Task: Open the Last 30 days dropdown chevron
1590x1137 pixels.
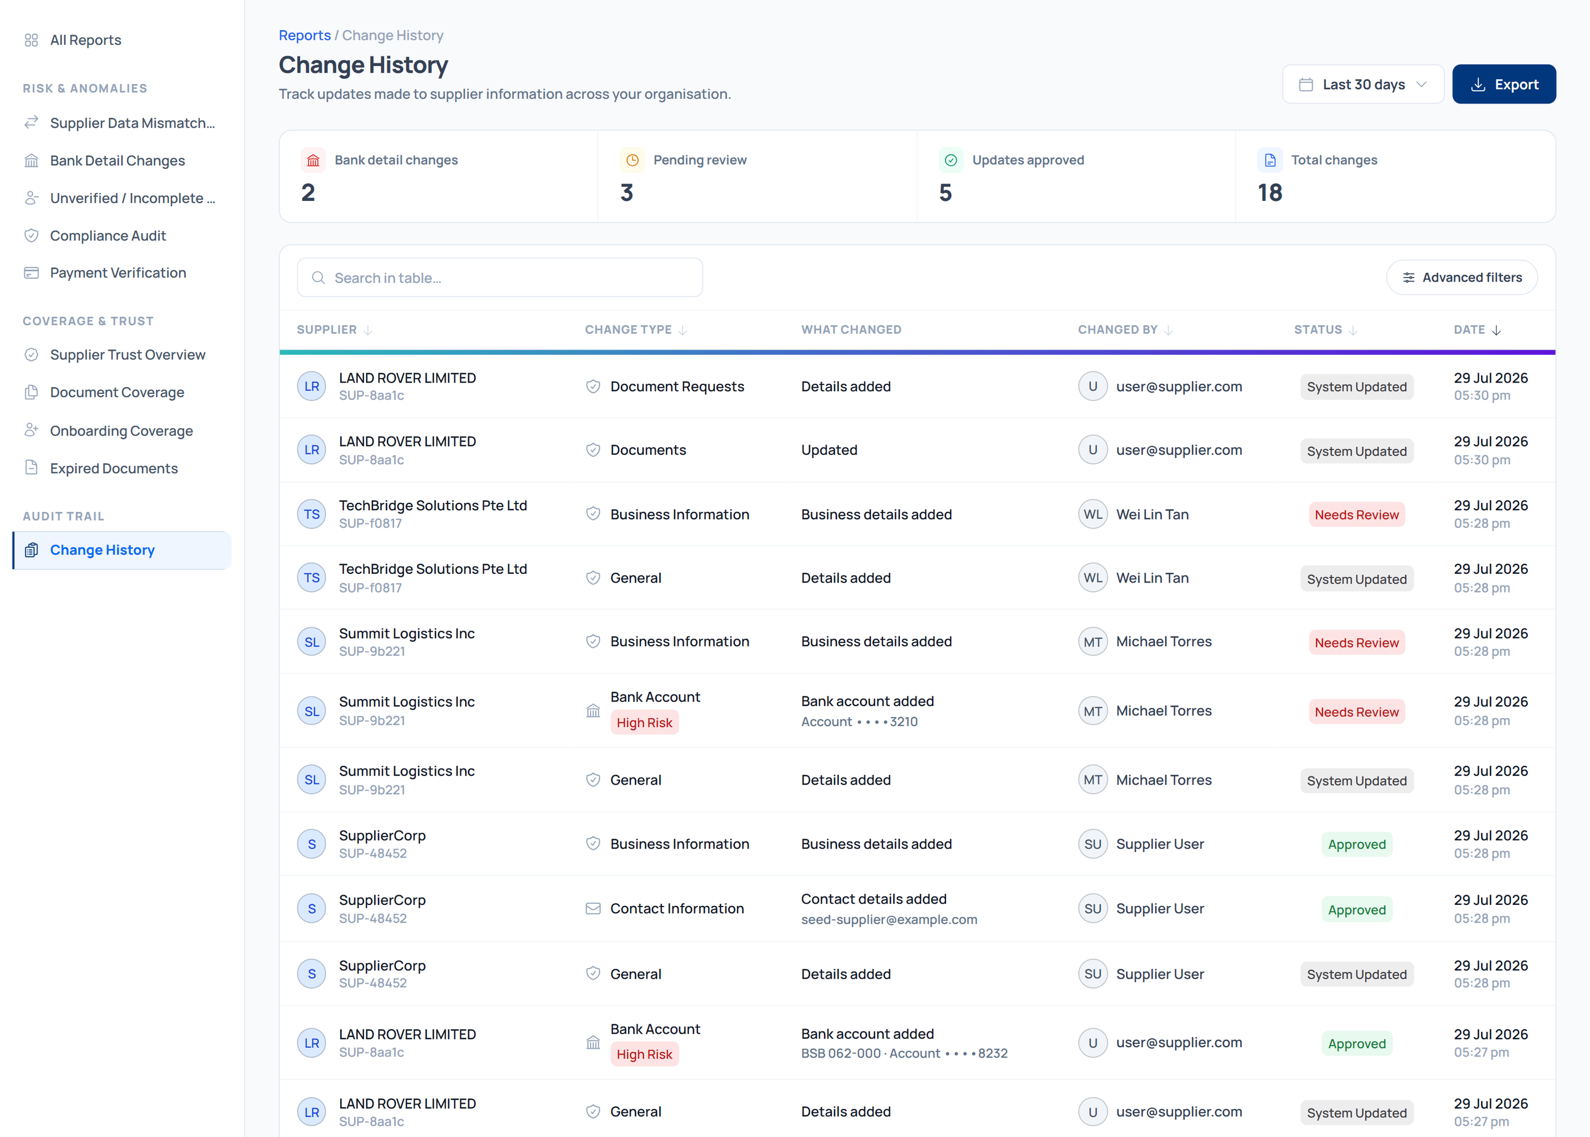Action: coord(1421,85)
